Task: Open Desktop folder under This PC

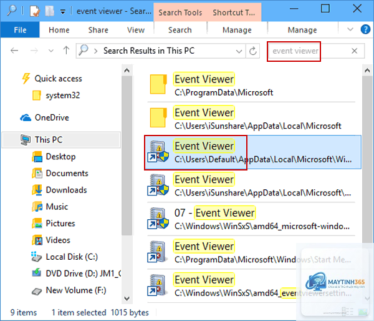Action: point(60,157)
